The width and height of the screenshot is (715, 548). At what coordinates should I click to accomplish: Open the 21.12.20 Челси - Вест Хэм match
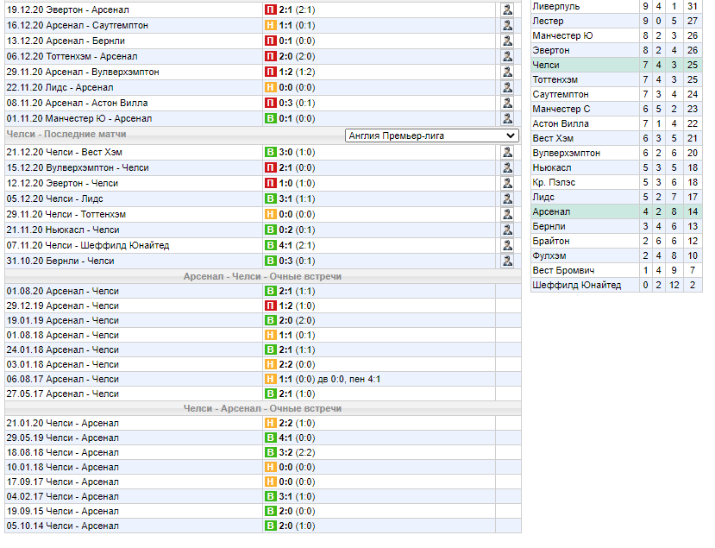pyautogui.click(x=65, y=152)
